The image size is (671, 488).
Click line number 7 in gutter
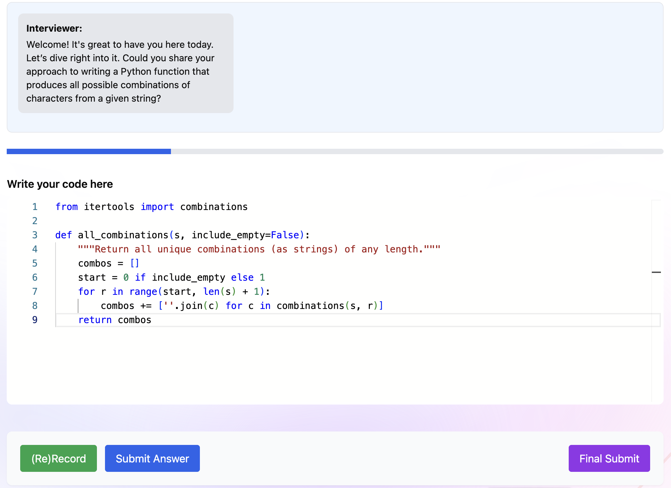pyautogui.click(x=35, y=291)
